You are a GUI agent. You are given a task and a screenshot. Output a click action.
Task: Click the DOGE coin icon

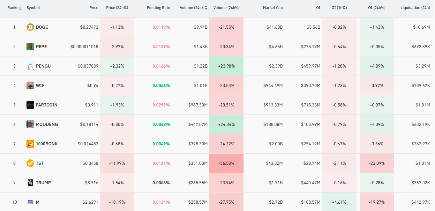pyautogui.click(x=30, y=27)
